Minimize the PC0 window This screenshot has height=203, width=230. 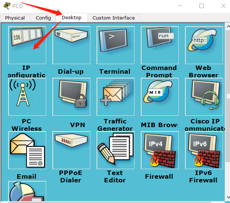tap(180, 6)
